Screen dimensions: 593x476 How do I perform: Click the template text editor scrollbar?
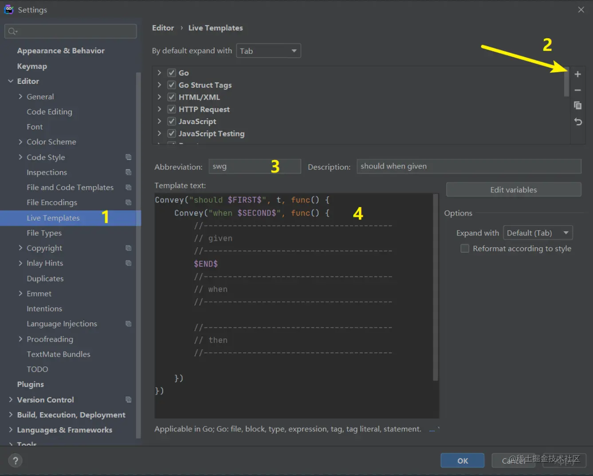point(436,287)
